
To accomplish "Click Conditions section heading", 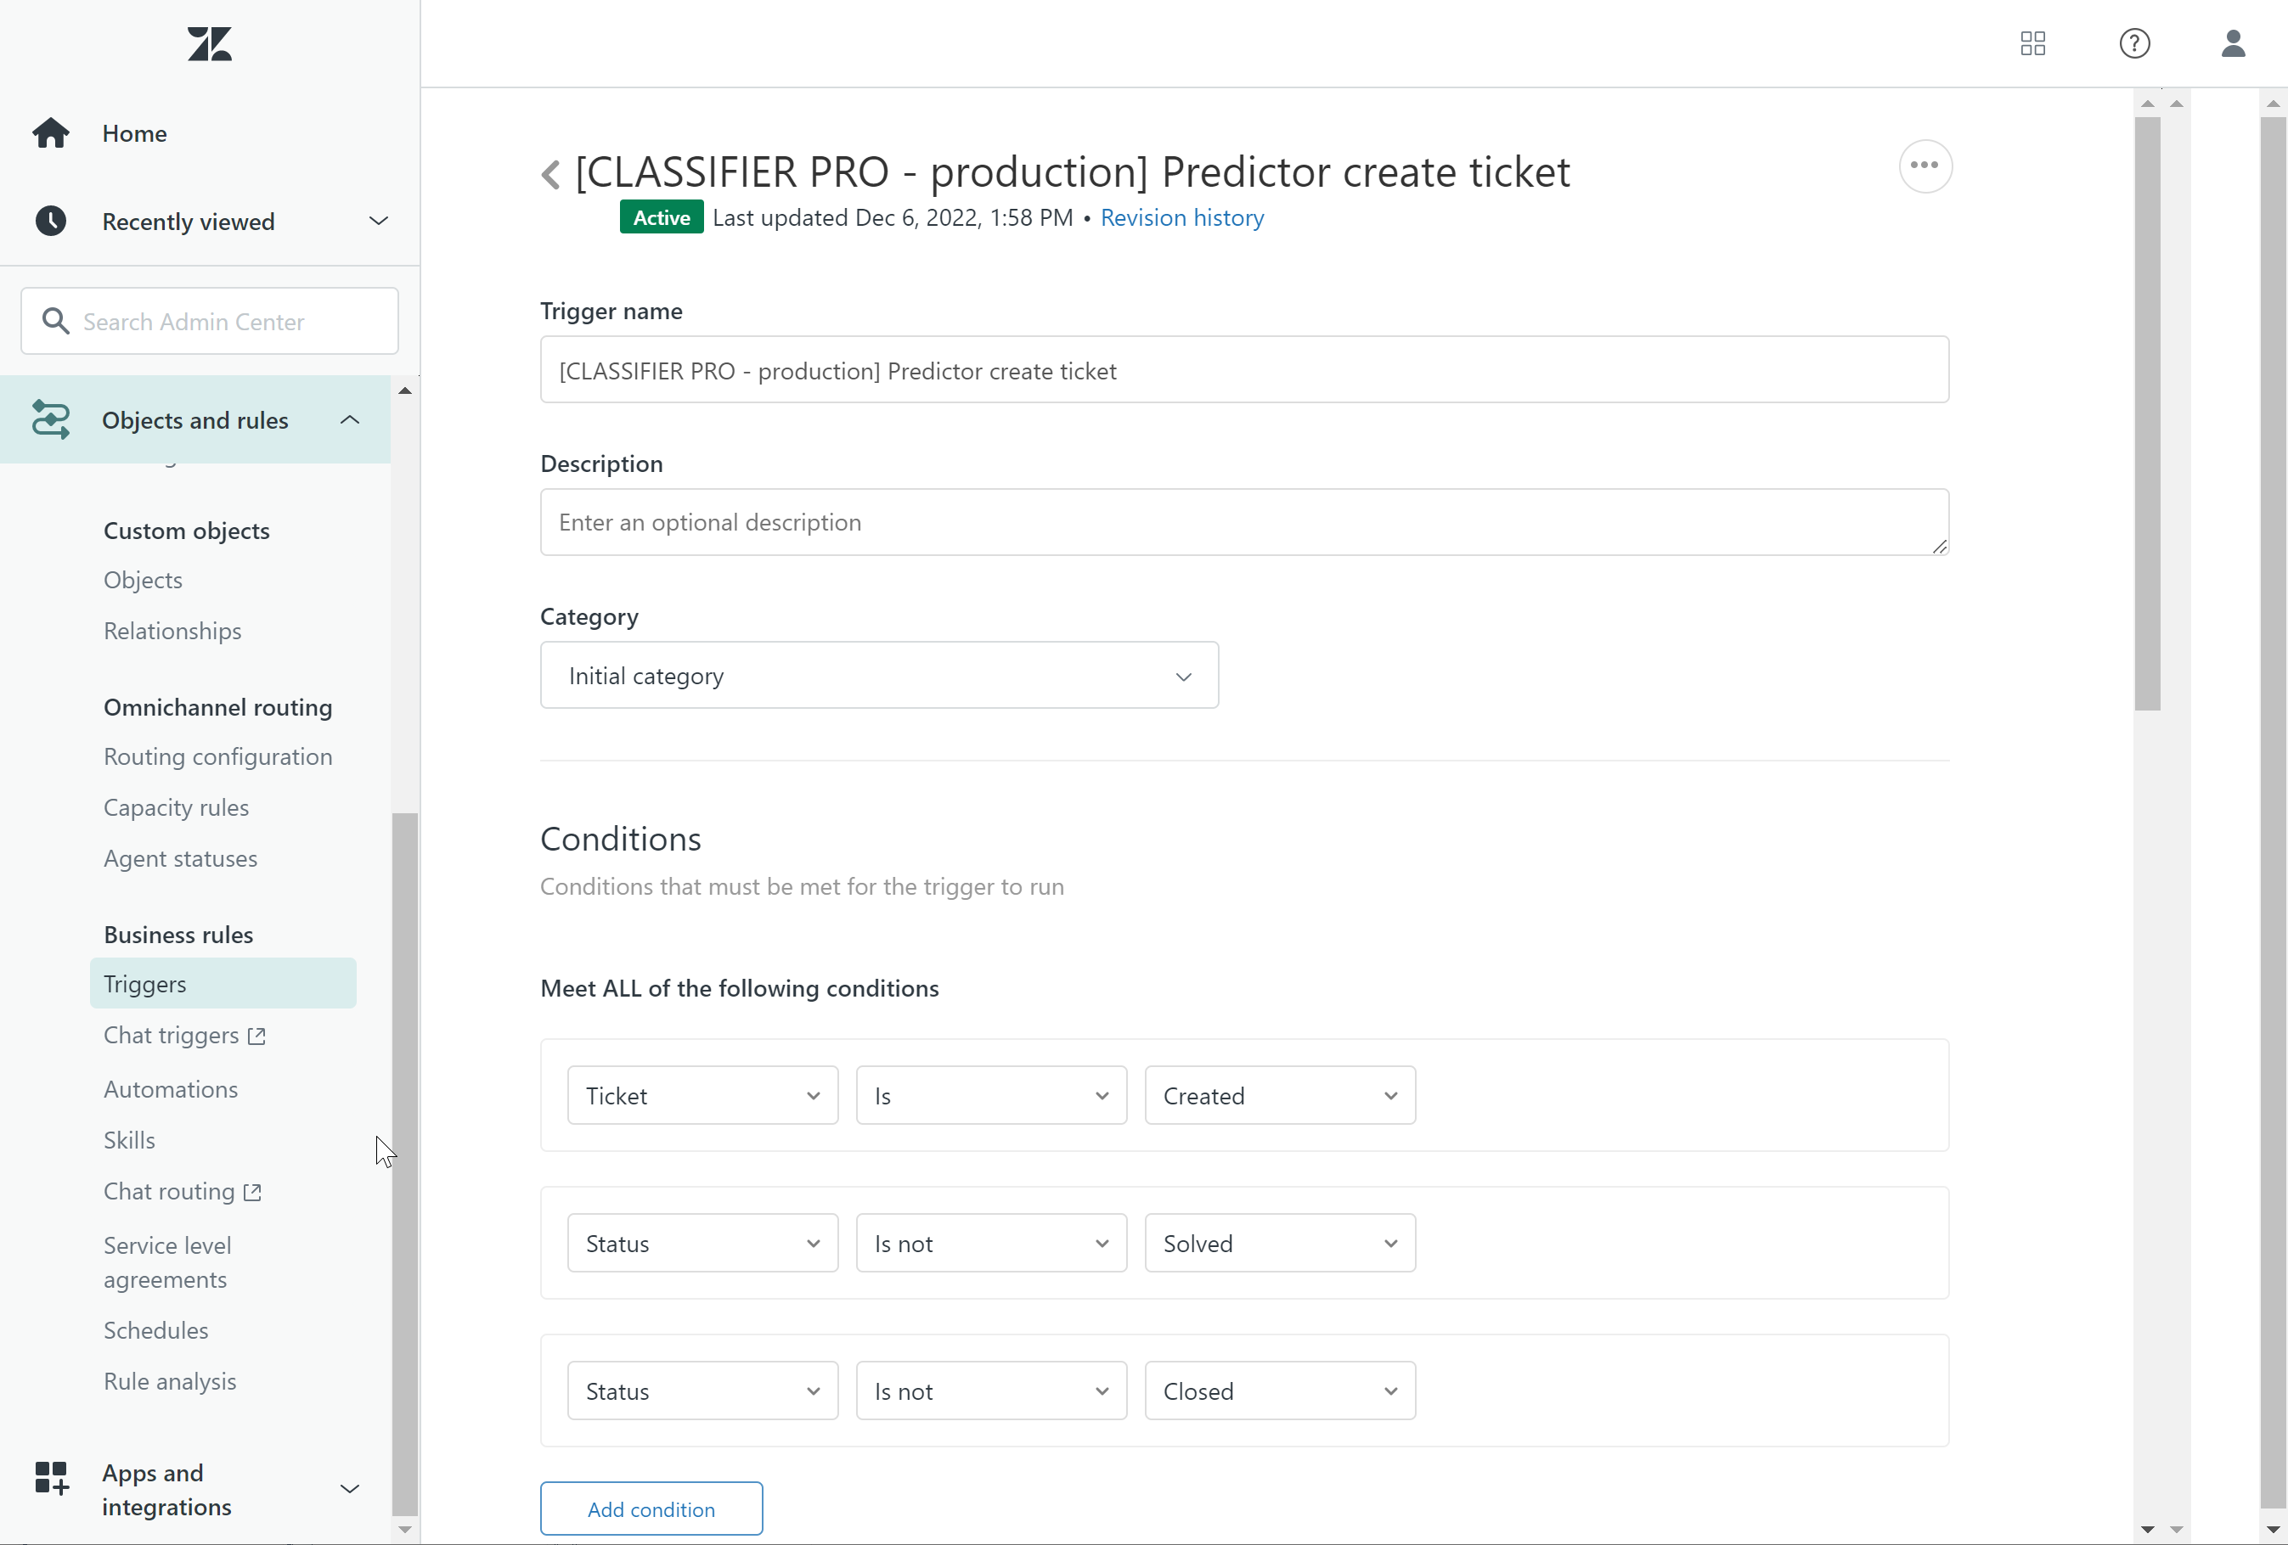I will 620,839.
